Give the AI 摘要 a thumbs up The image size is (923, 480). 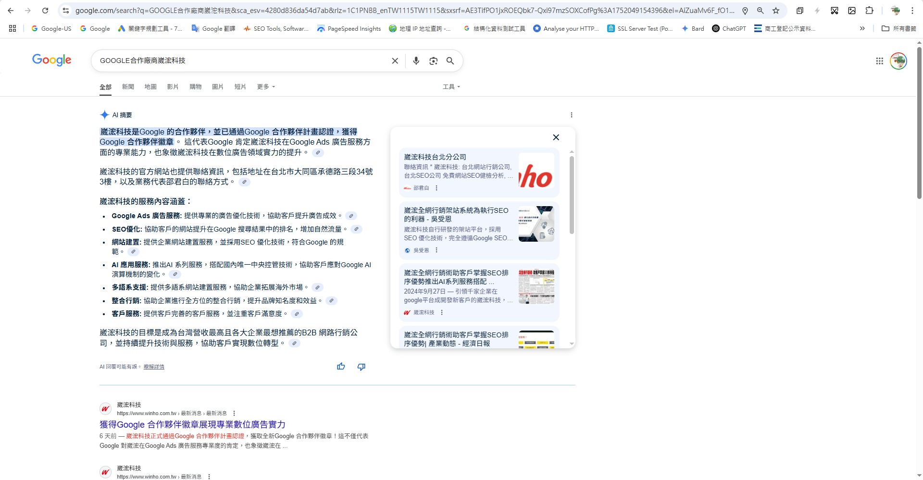click(340, 367)
